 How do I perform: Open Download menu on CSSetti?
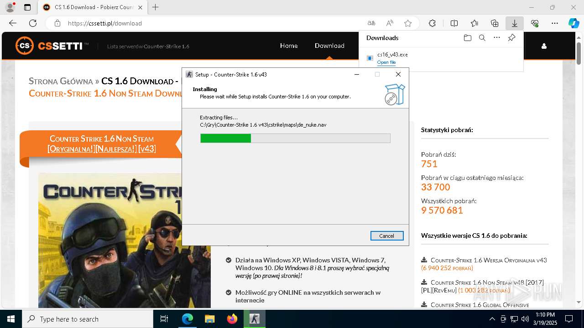(329, 46)
